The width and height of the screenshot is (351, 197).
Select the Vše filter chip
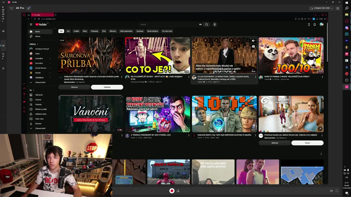(61, 31)
